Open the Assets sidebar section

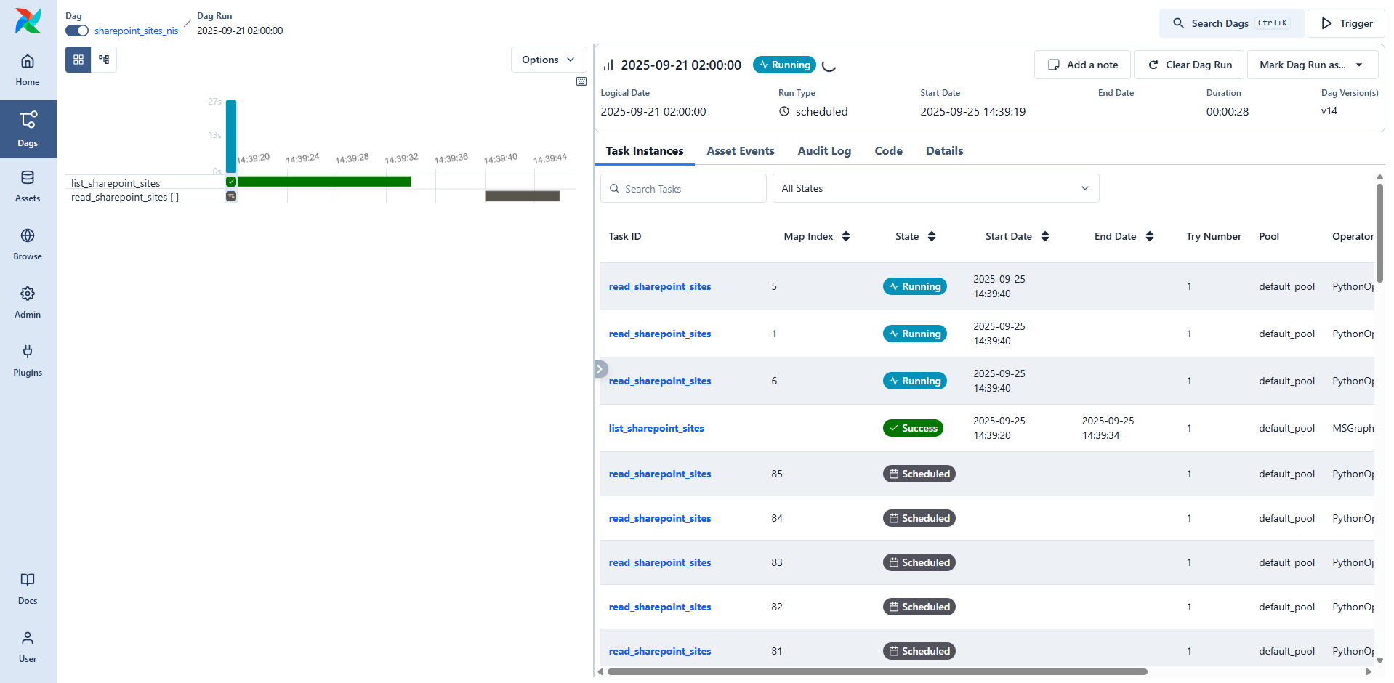(28, 187)
